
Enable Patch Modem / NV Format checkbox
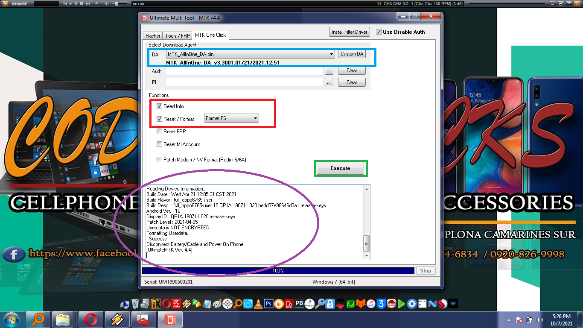pyautogui.click(x=160, y=160)
